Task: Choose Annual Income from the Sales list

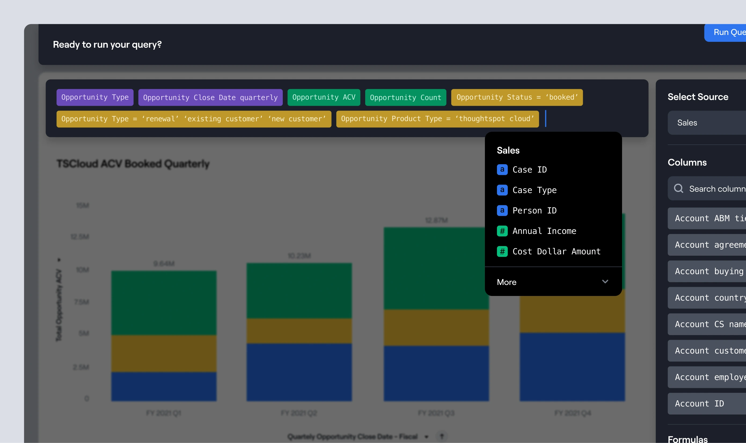Action: pyautogui.click(x=544, y=231)
